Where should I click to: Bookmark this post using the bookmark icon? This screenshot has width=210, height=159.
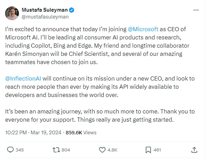point(148,150)
